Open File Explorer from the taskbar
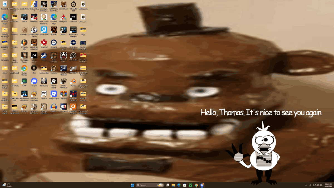 pyautogui.click(x=173, y=185)
